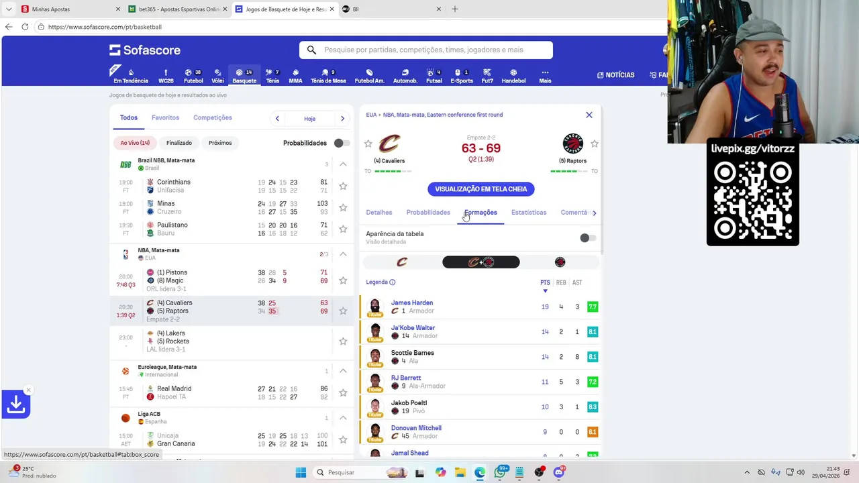This screenshot has height=483, width=859.
Task: Open the Probabilidades match tab
Action: (x=428, y=213)
